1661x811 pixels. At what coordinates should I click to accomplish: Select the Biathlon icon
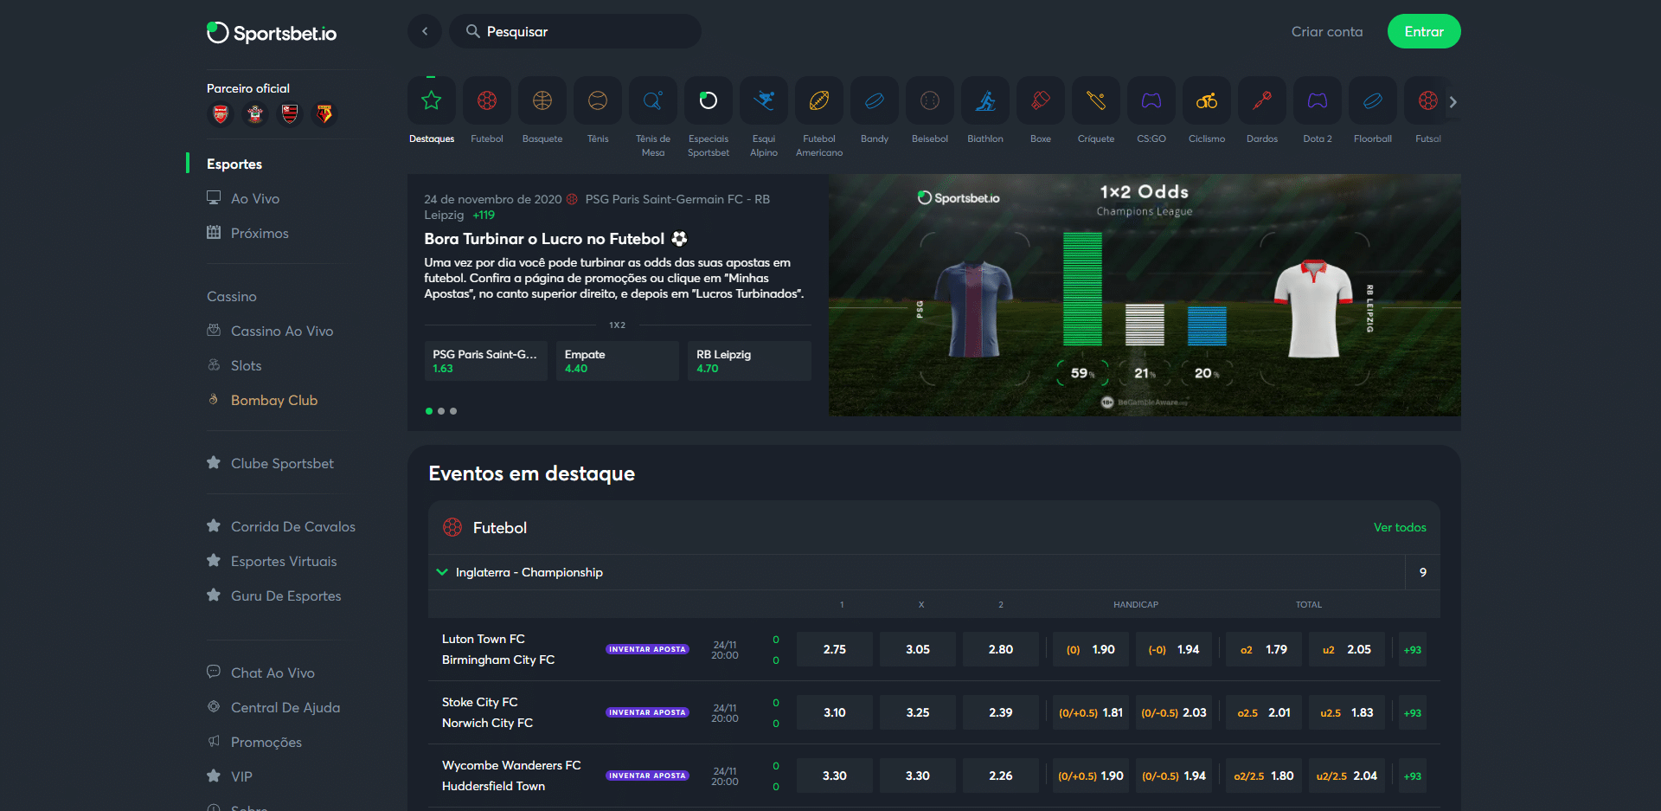(x=985, y=101)
